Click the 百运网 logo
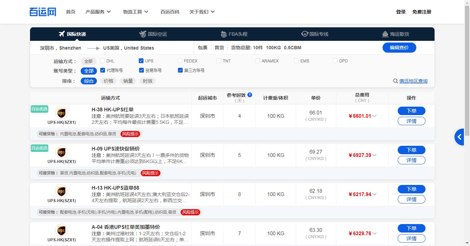 (x=43, y=12)
